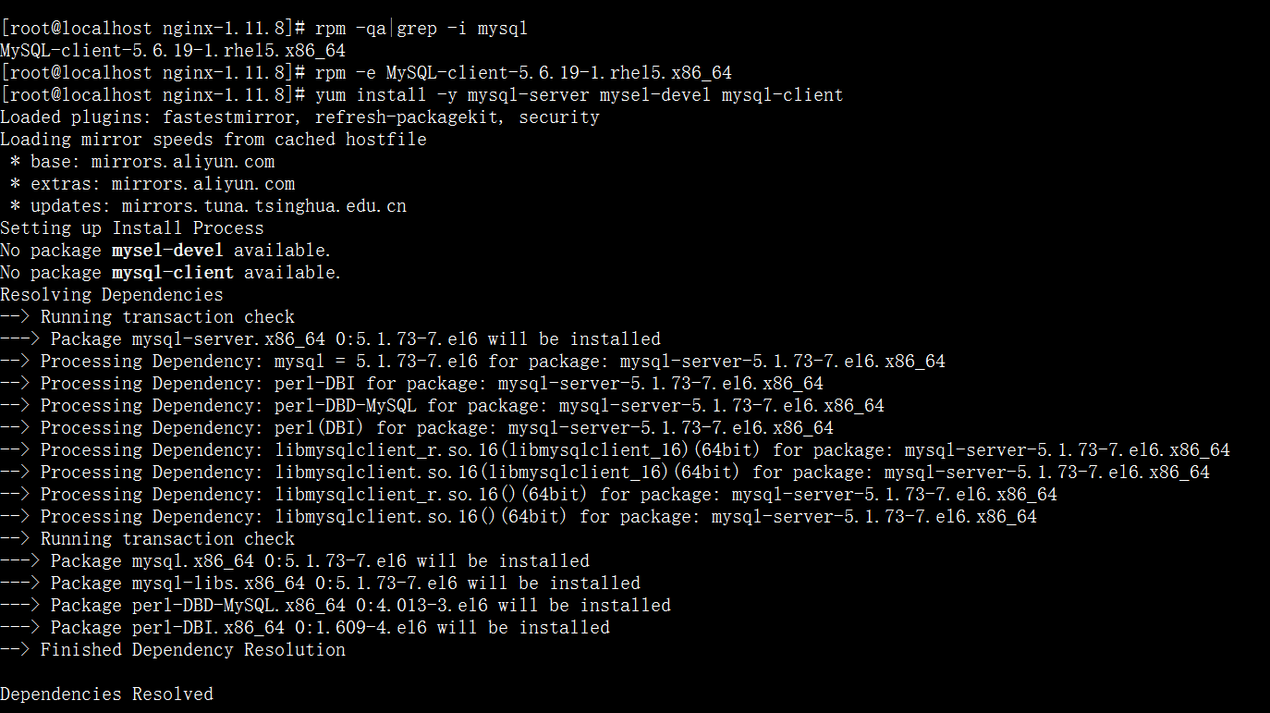The width and height of the screenshot is (1270, 713).
Task: Click 'Loading mirror speeds from cached hostfile'
Action: click(214, 140)
